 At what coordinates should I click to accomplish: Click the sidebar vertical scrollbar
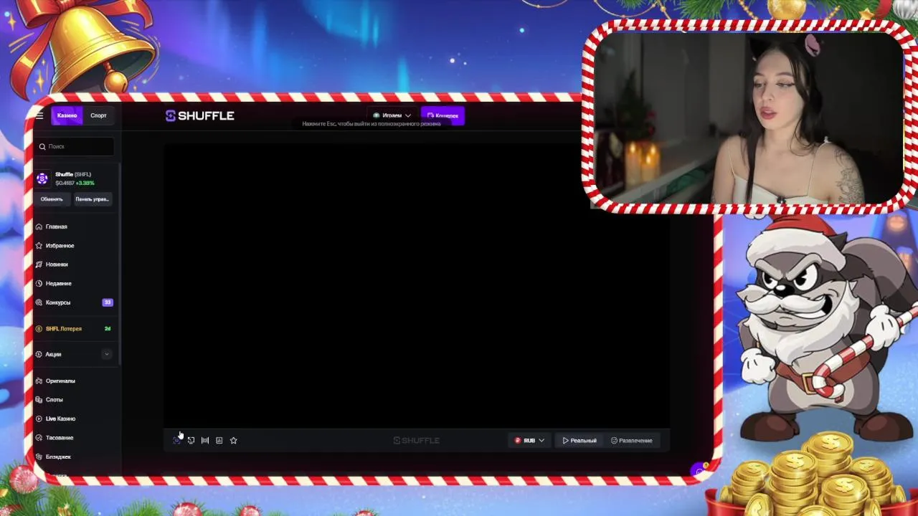120,265
